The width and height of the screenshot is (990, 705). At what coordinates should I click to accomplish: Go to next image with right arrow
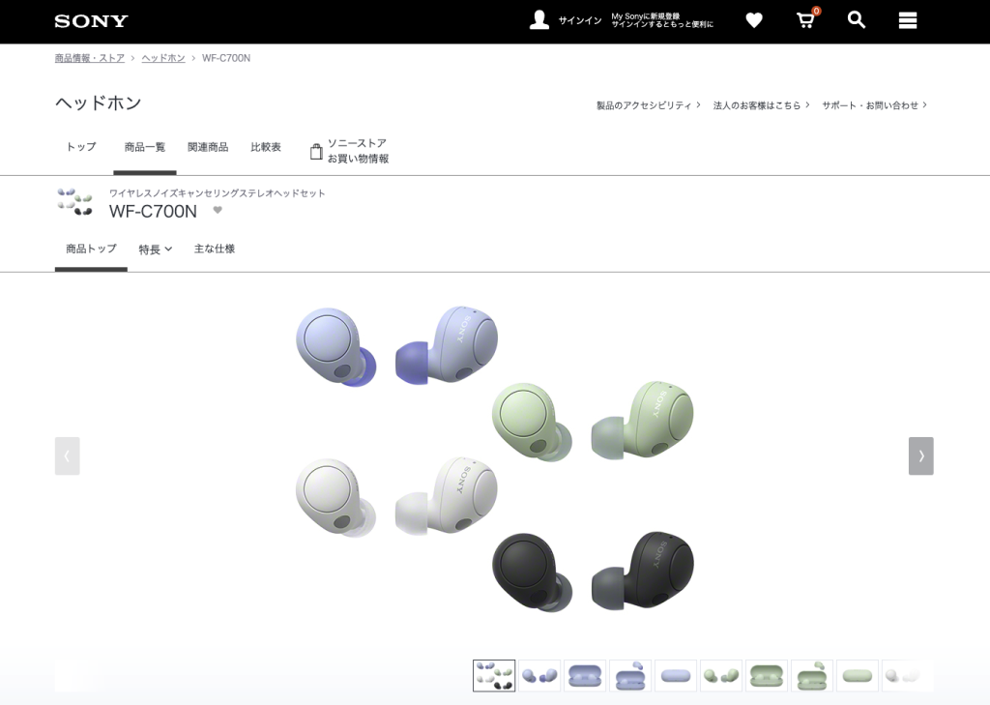pyautogui.click(x=920, y=456)
